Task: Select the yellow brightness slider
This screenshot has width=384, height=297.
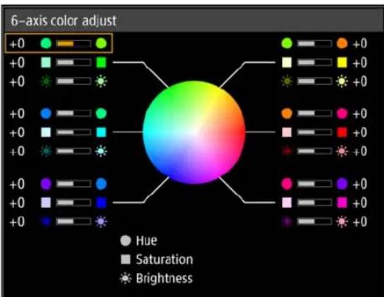Action: pos(315,81)
